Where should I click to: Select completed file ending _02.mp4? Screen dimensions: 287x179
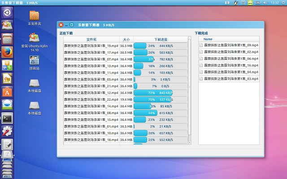click(x=229, y=52)
